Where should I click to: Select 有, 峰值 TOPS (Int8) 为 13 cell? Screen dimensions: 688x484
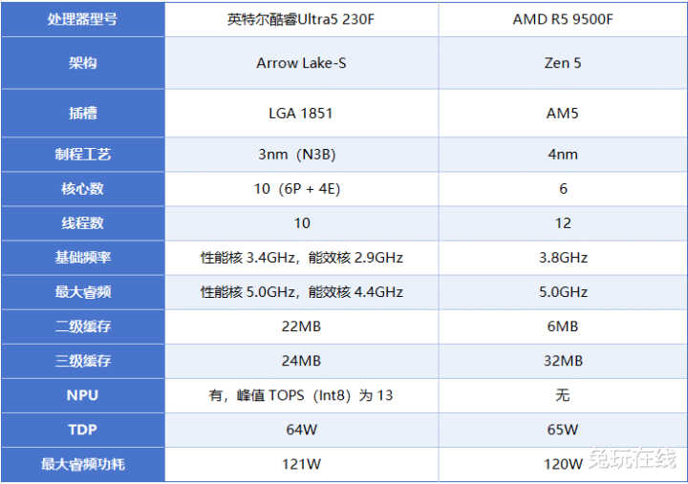[301, 395]
